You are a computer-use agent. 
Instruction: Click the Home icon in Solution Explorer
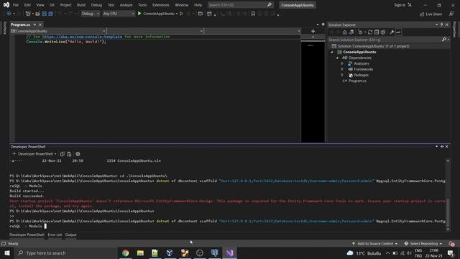345,32
